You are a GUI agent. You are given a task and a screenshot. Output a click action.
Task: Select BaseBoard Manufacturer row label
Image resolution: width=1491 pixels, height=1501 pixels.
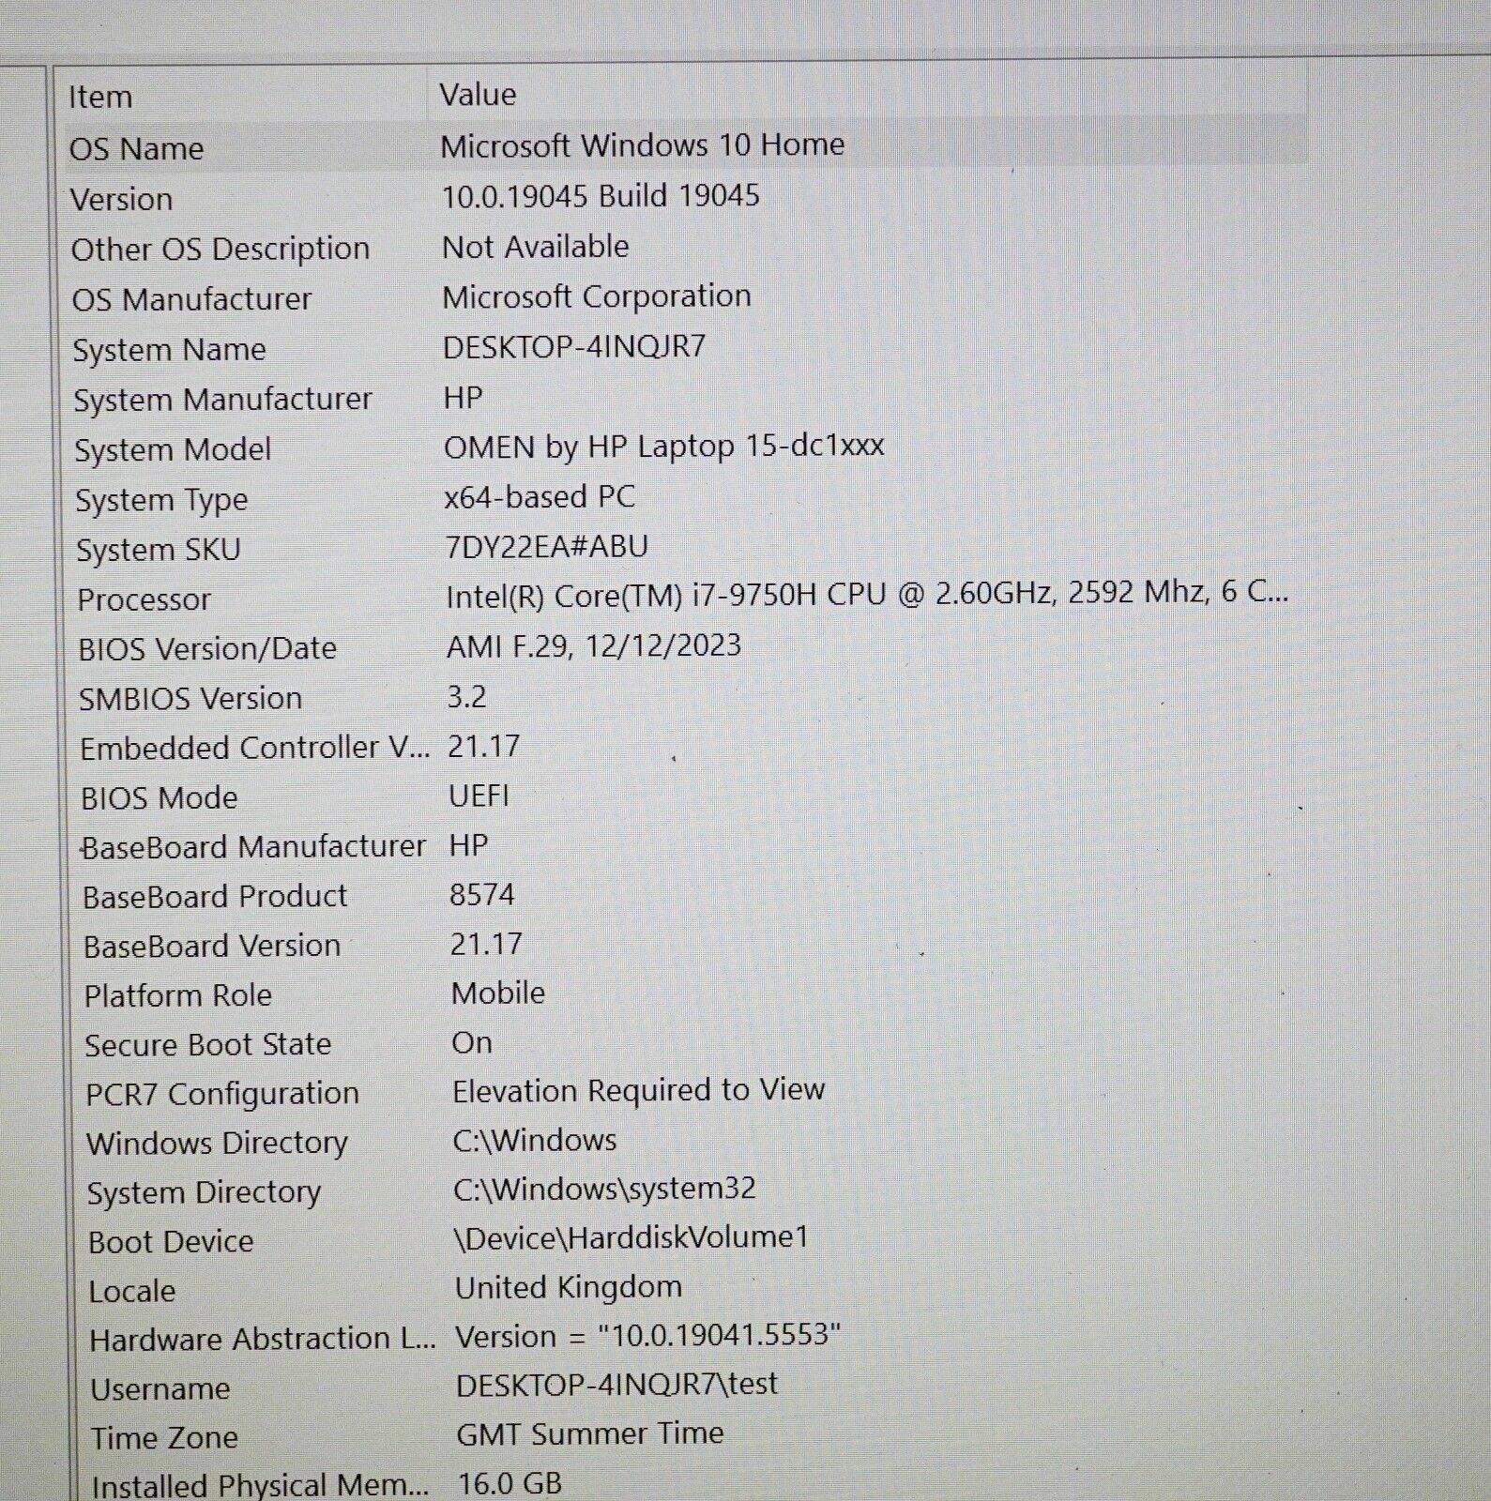pyautogui.click(x=253, y=847)
